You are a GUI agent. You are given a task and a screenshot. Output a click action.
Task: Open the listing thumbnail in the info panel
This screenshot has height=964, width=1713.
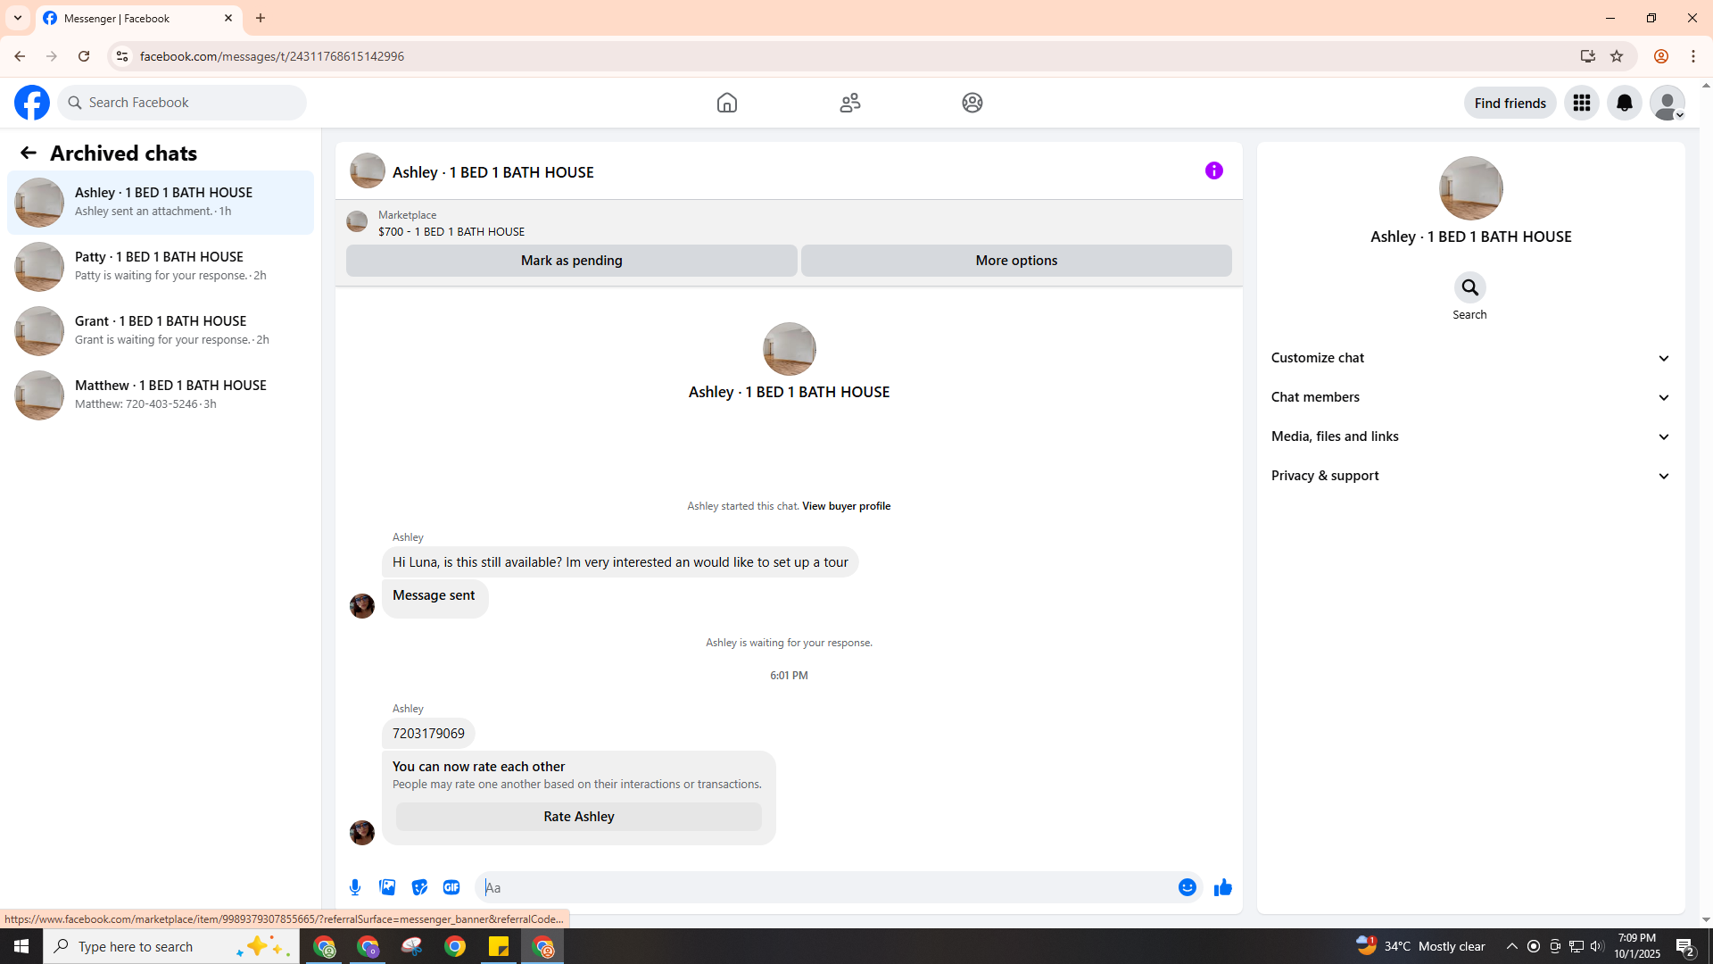point(1471,188)
